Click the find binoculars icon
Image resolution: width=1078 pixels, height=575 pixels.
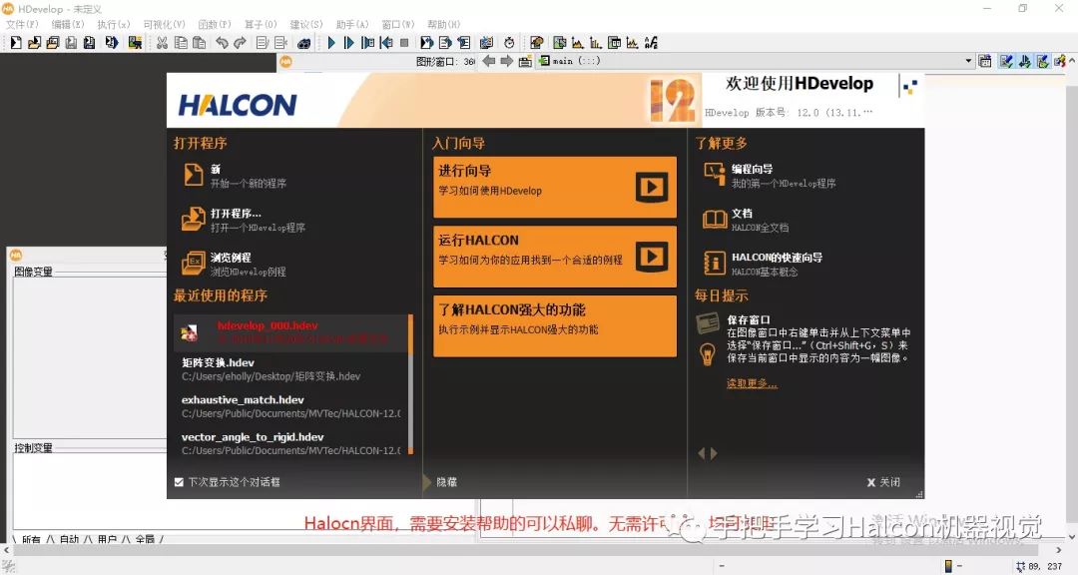coord(303,43)
